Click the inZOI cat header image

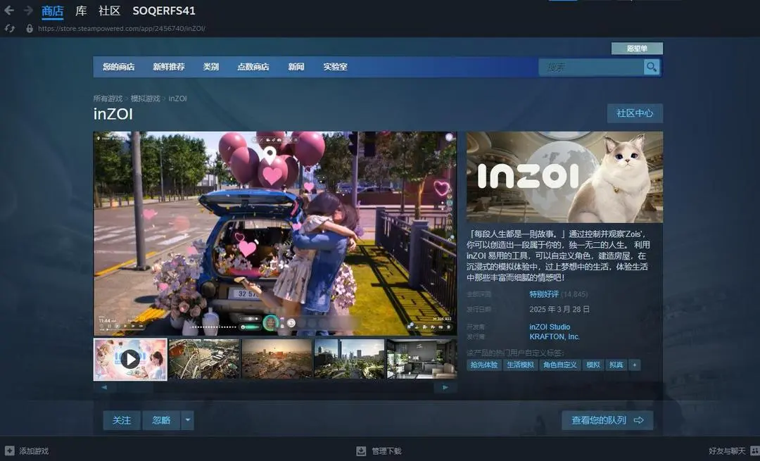(x=564, y=177)
